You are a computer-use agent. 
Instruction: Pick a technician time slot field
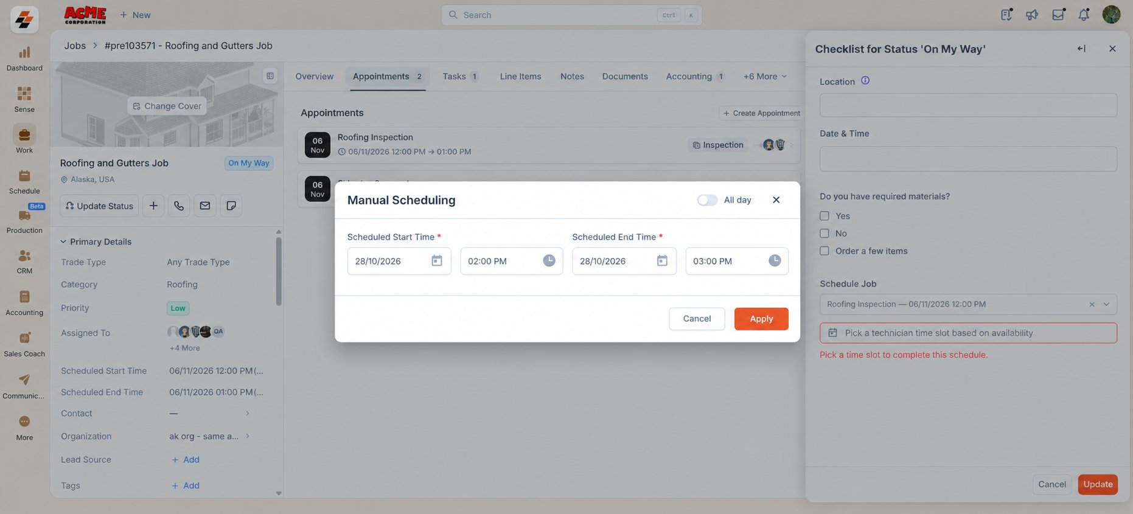[x=968, y=333]
